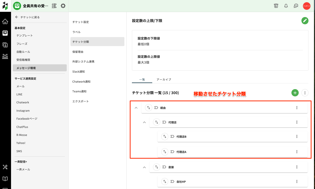This screenshot has width=315, height=189.
Task: Open ラベル in the settings menu
Action: (x=76, y=32)
